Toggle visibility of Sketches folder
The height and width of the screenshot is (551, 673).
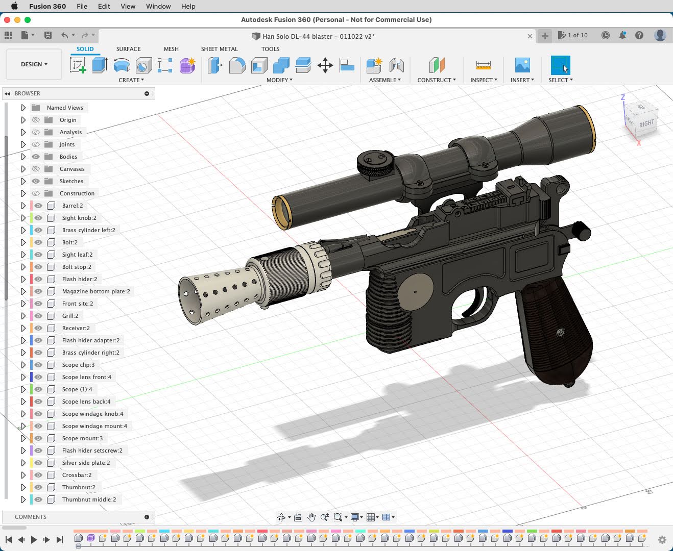36,181
